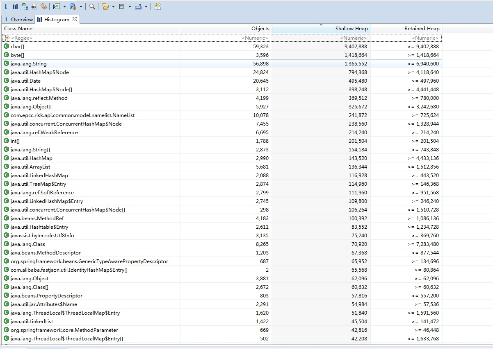Open the Overview pane toolbar icon
The image size is (493, 349).
(6, 7)
